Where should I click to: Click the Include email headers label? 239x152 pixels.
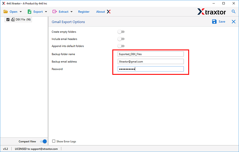coord(64,39)
